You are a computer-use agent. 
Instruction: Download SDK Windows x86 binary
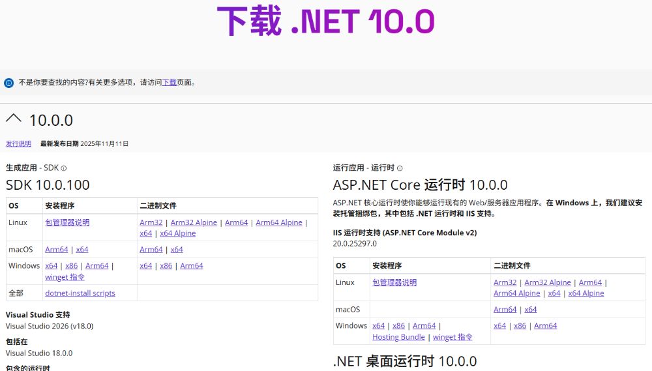pos(166,266)
